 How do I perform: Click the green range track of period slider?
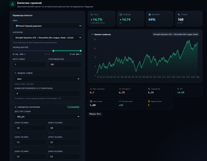coord(67,51)
